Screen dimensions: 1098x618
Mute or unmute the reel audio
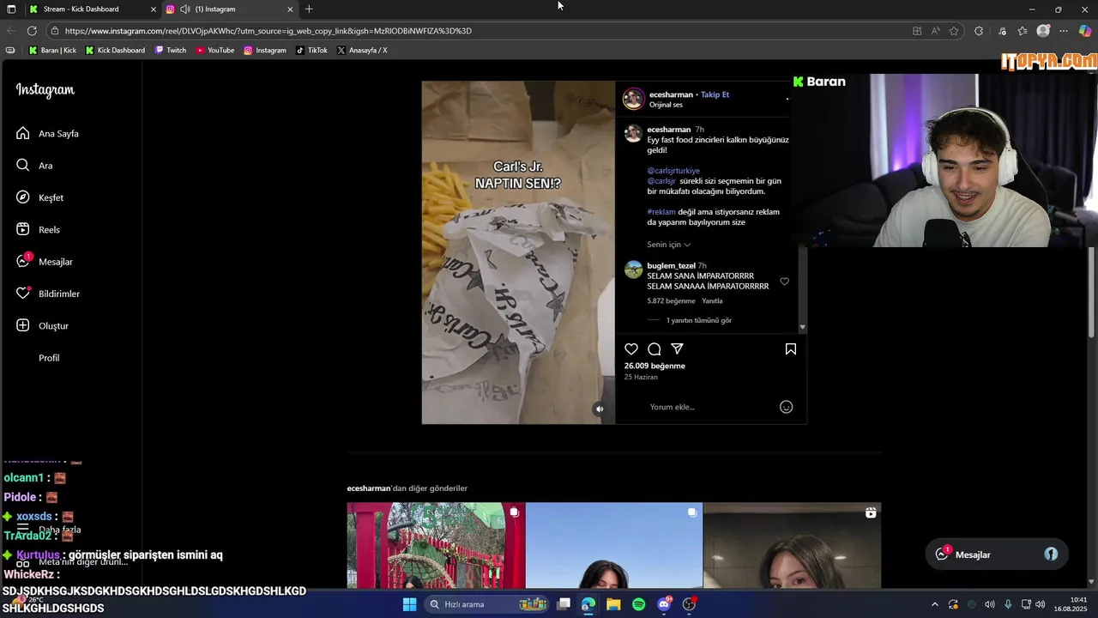[600, 409]
